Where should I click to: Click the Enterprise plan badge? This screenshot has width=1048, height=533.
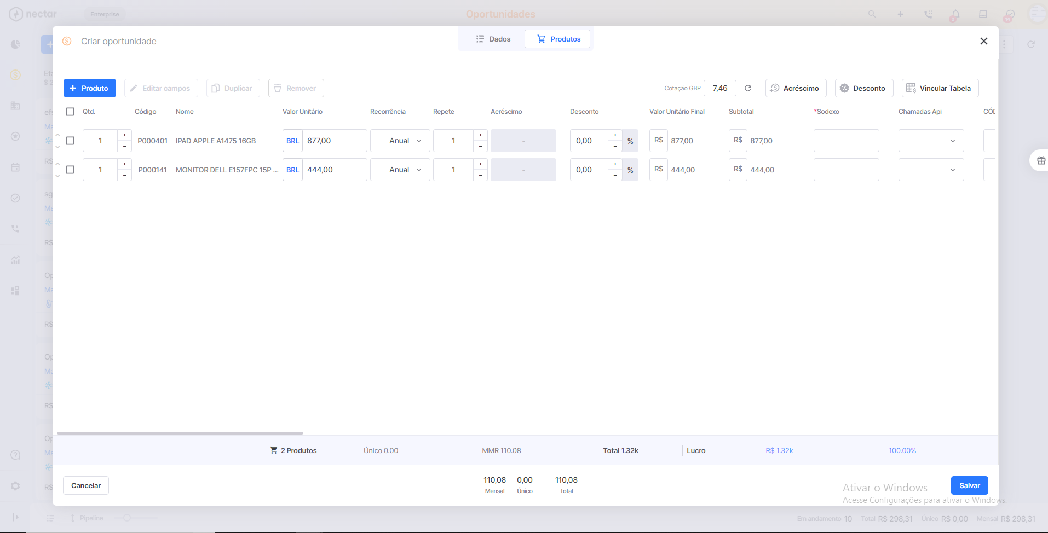point(105,14)
